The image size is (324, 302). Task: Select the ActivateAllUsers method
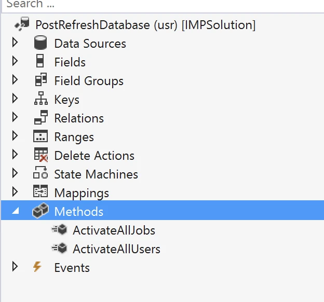pos(116,249)
